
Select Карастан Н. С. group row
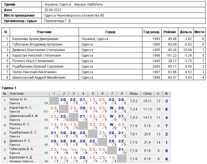pos(86,109)
